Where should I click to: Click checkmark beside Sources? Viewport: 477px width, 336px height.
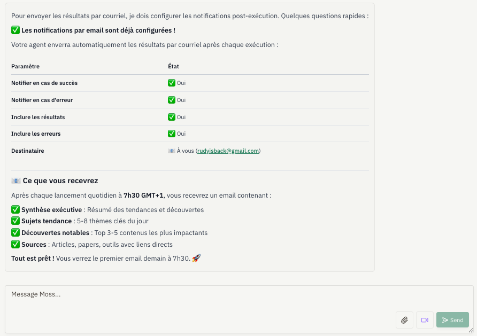[x=16, y=245]
